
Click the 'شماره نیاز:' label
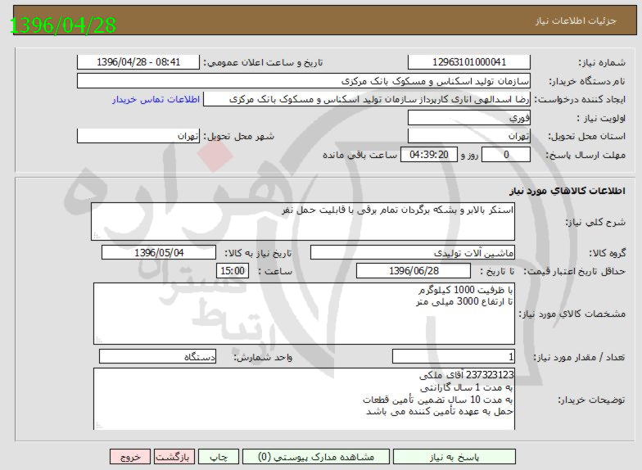click(x=602, y=62)
